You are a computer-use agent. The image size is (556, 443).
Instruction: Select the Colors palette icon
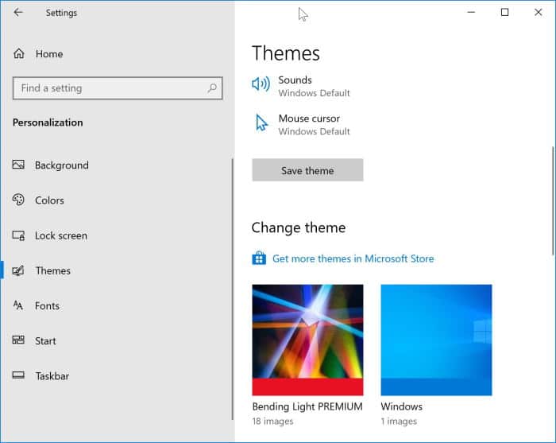(x=18, y=200)
